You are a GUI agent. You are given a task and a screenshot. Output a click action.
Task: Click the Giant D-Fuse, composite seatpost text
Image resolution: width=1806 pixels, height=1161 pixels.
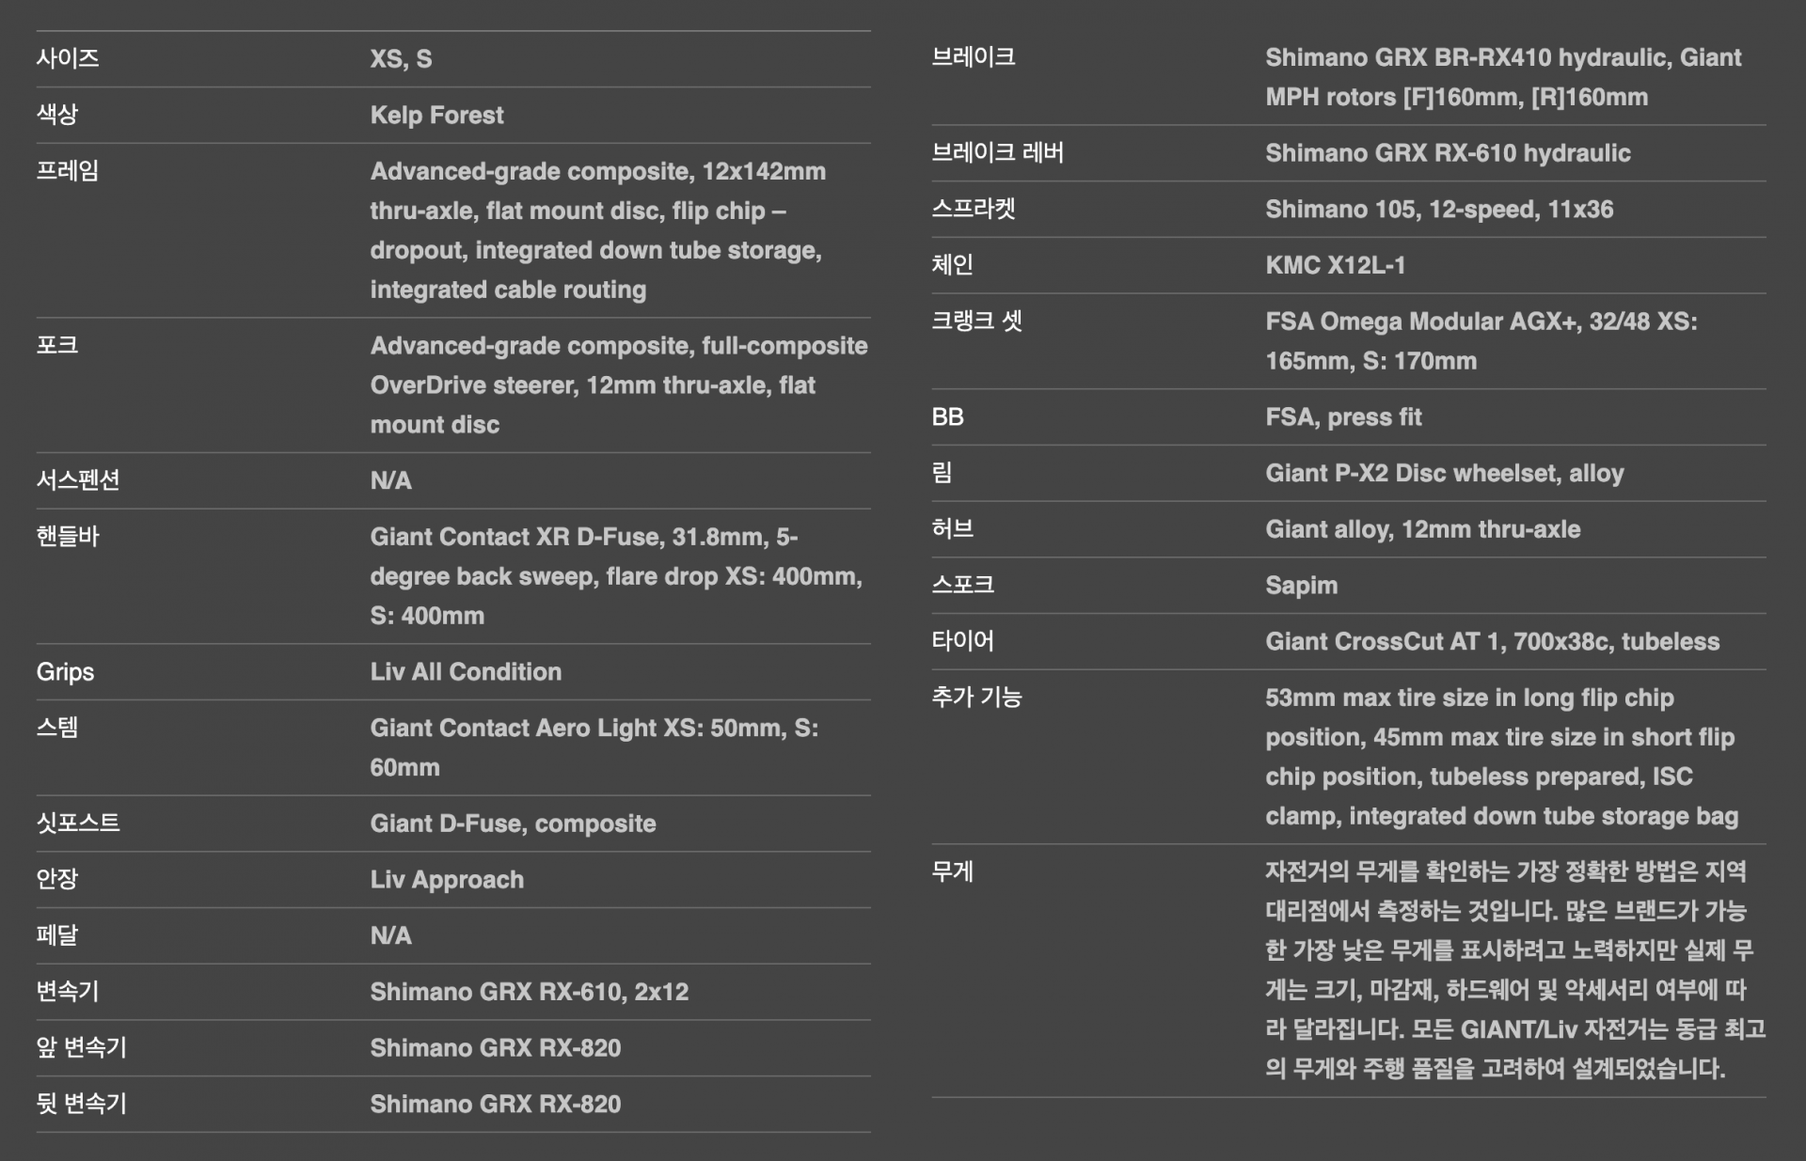click(513, 824)
